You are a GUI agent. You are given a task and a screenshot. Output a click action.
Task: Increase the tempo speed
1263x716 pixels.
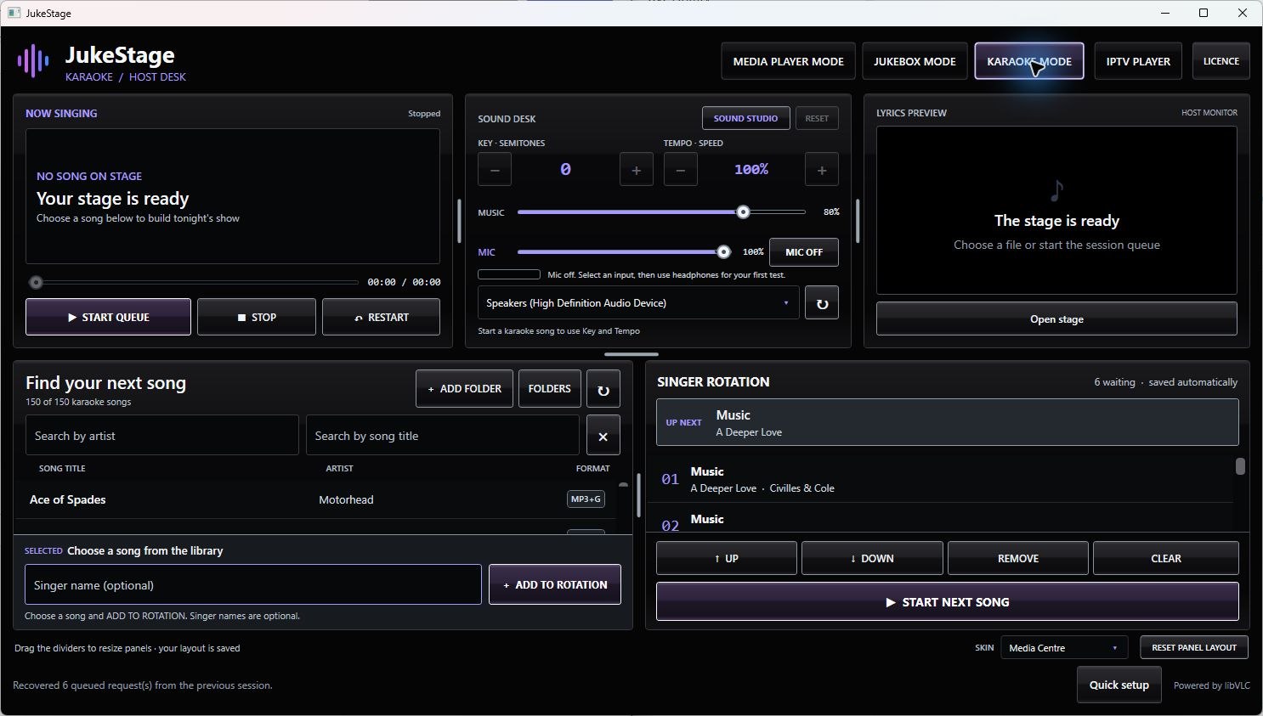[x=822, y=169]
